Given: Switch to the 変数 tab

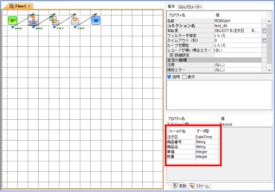Looking at the screenshot, I should coord(180,186).
